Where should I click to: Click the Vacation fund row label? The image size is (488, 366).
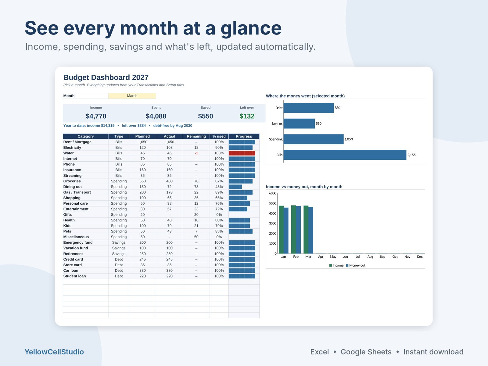[x=76, y=248]
